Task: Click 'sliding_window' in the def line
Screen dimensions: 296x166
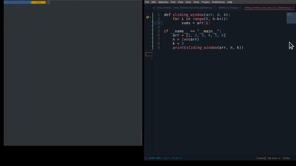Action: [x=188, y=15]
